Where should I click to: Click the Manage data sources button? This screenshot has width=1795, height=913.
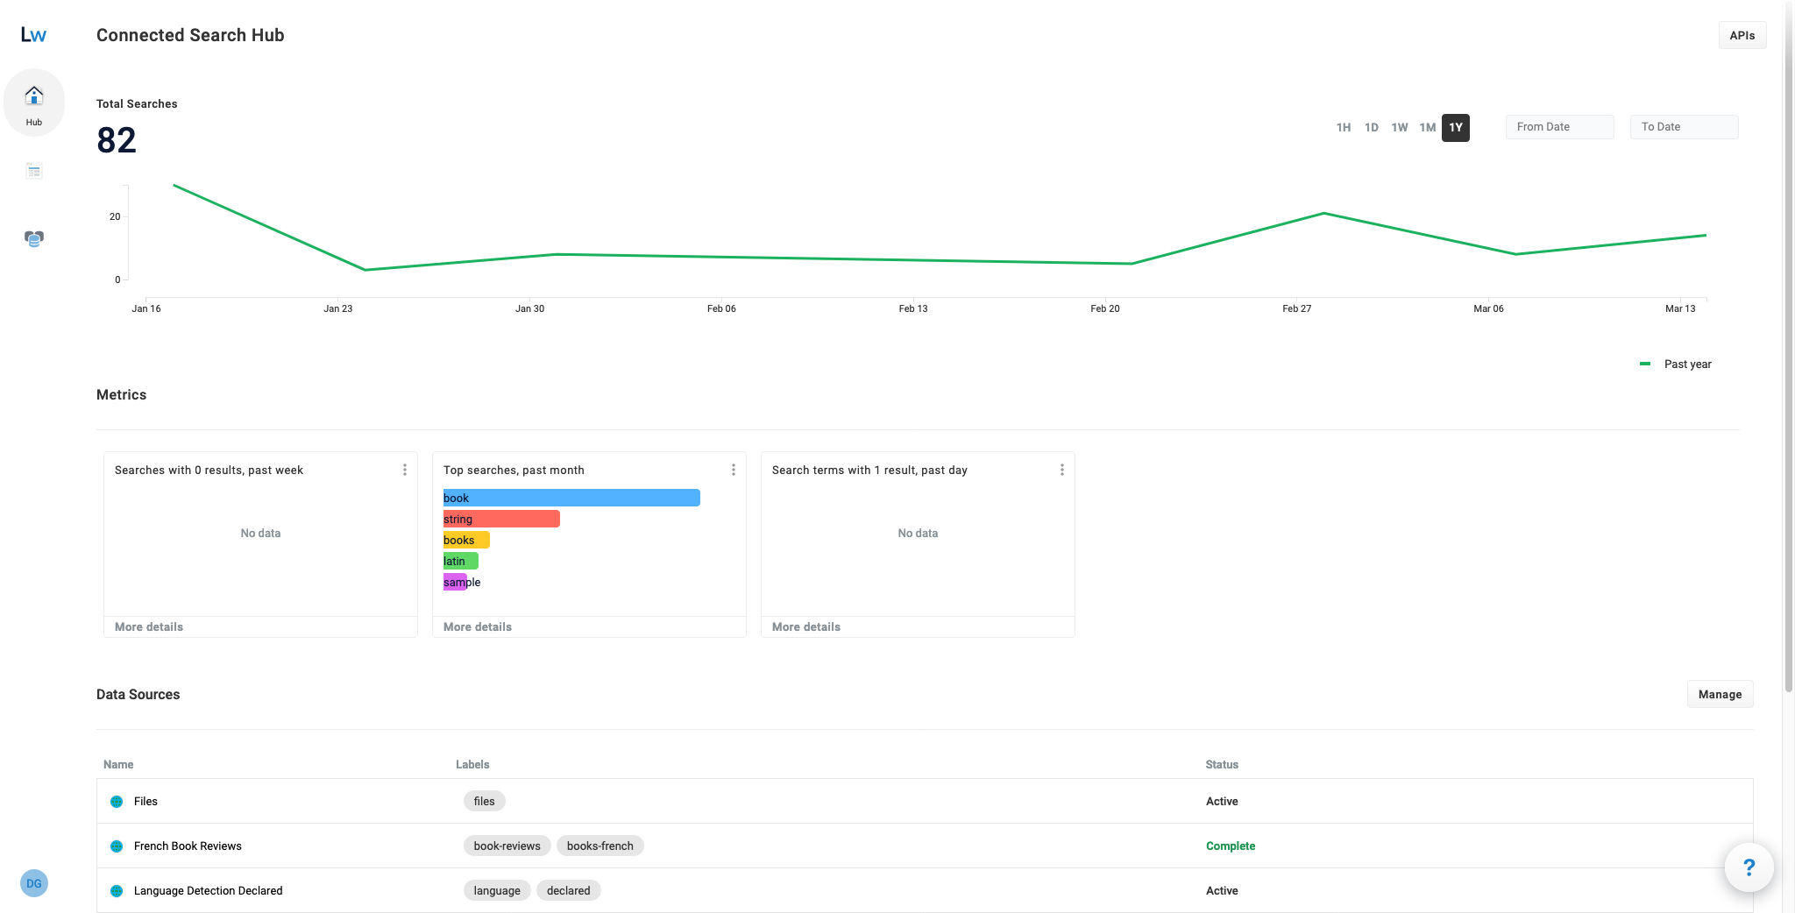[x=1720, y=695]
